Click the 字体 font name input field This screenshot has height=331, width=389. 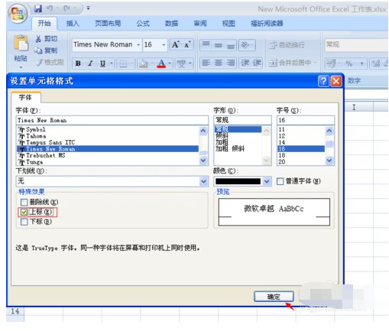pos(112,120)
